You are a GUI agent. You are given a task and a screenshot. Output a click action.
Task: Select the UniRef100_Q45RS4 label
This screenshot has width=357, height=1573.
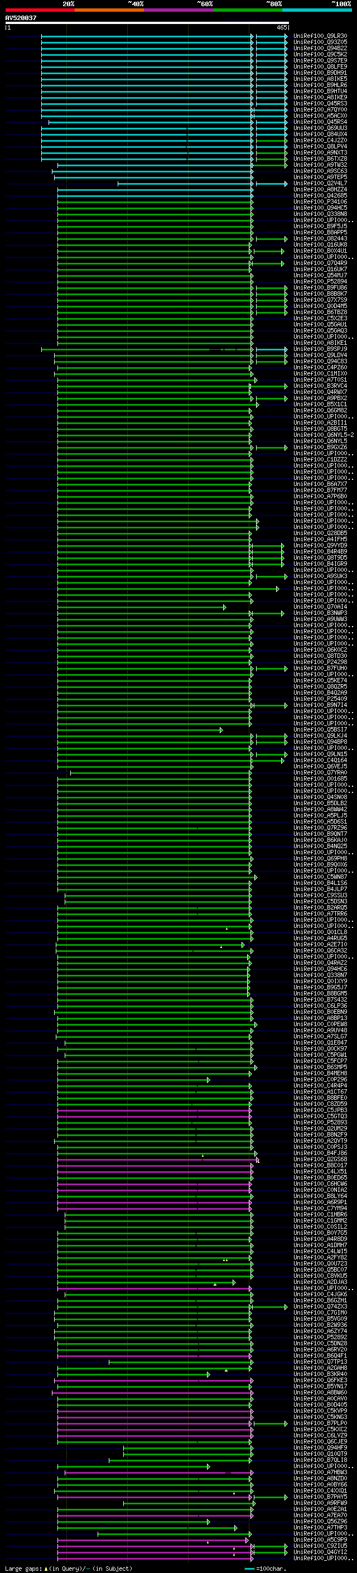[x=320, y=122]
